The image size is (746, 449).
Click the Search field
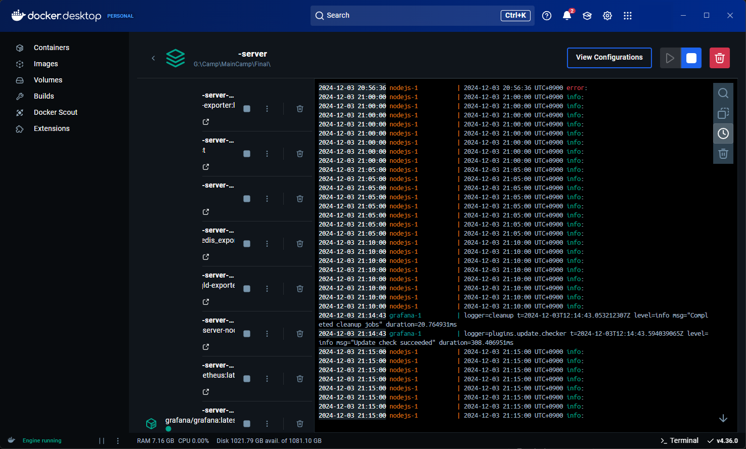[422, 16]
